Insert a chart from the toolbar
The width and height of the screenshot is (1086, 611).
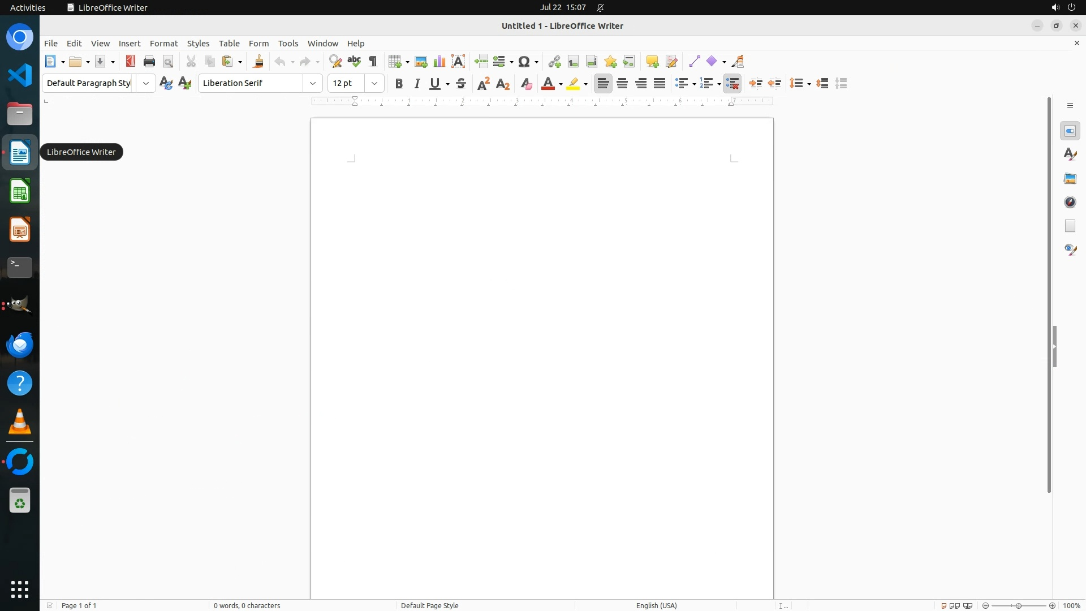click(439, 62)
